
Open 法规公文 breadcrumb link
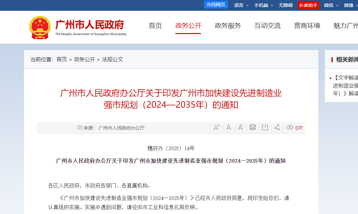[112, 59]
